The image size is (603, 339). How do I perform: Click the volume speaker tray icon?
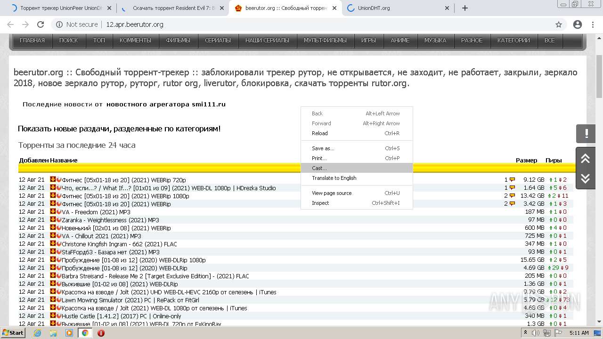pos(536,333)
